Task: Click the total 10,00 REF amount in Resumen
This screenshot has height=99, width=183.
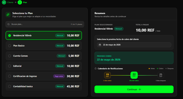Action: (x=145, y=30)
